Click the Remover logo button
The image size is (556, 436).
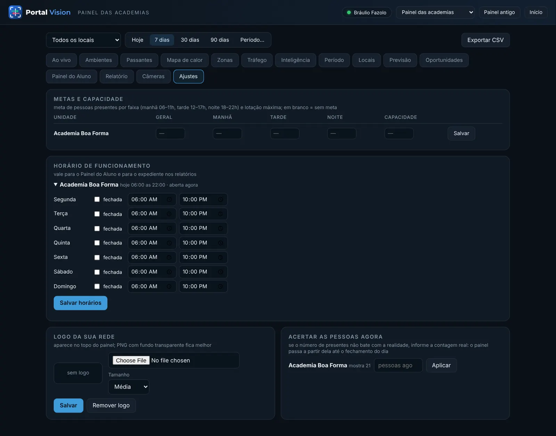point(111,405)
